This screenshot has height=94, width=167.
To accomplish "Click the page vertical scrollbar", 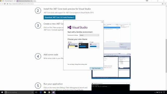I will click(x=166, y=56).
